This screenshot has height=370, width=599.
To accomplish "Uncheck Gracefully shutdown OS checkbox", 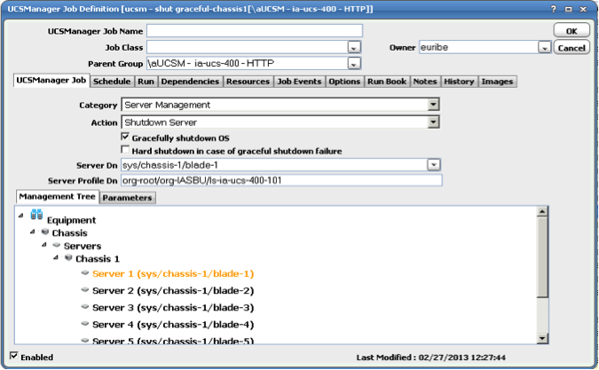I will (125, 138).
